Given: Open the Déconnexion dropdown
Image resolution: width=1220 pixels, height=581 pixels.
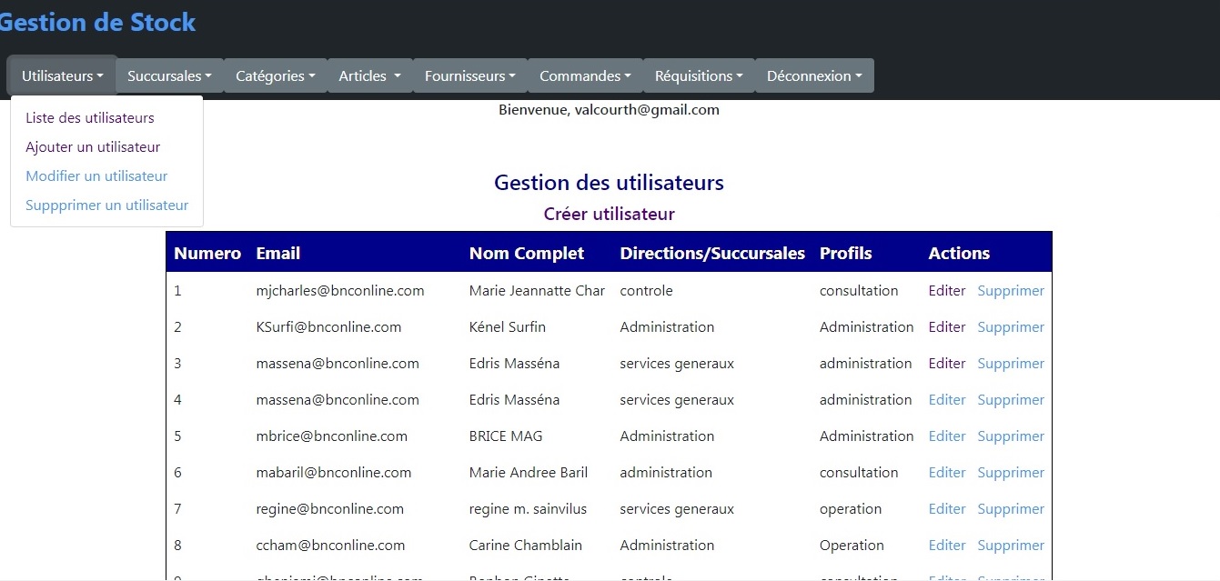Looking at the screenshot, I should pyautogui.click(x=814, y=76).
